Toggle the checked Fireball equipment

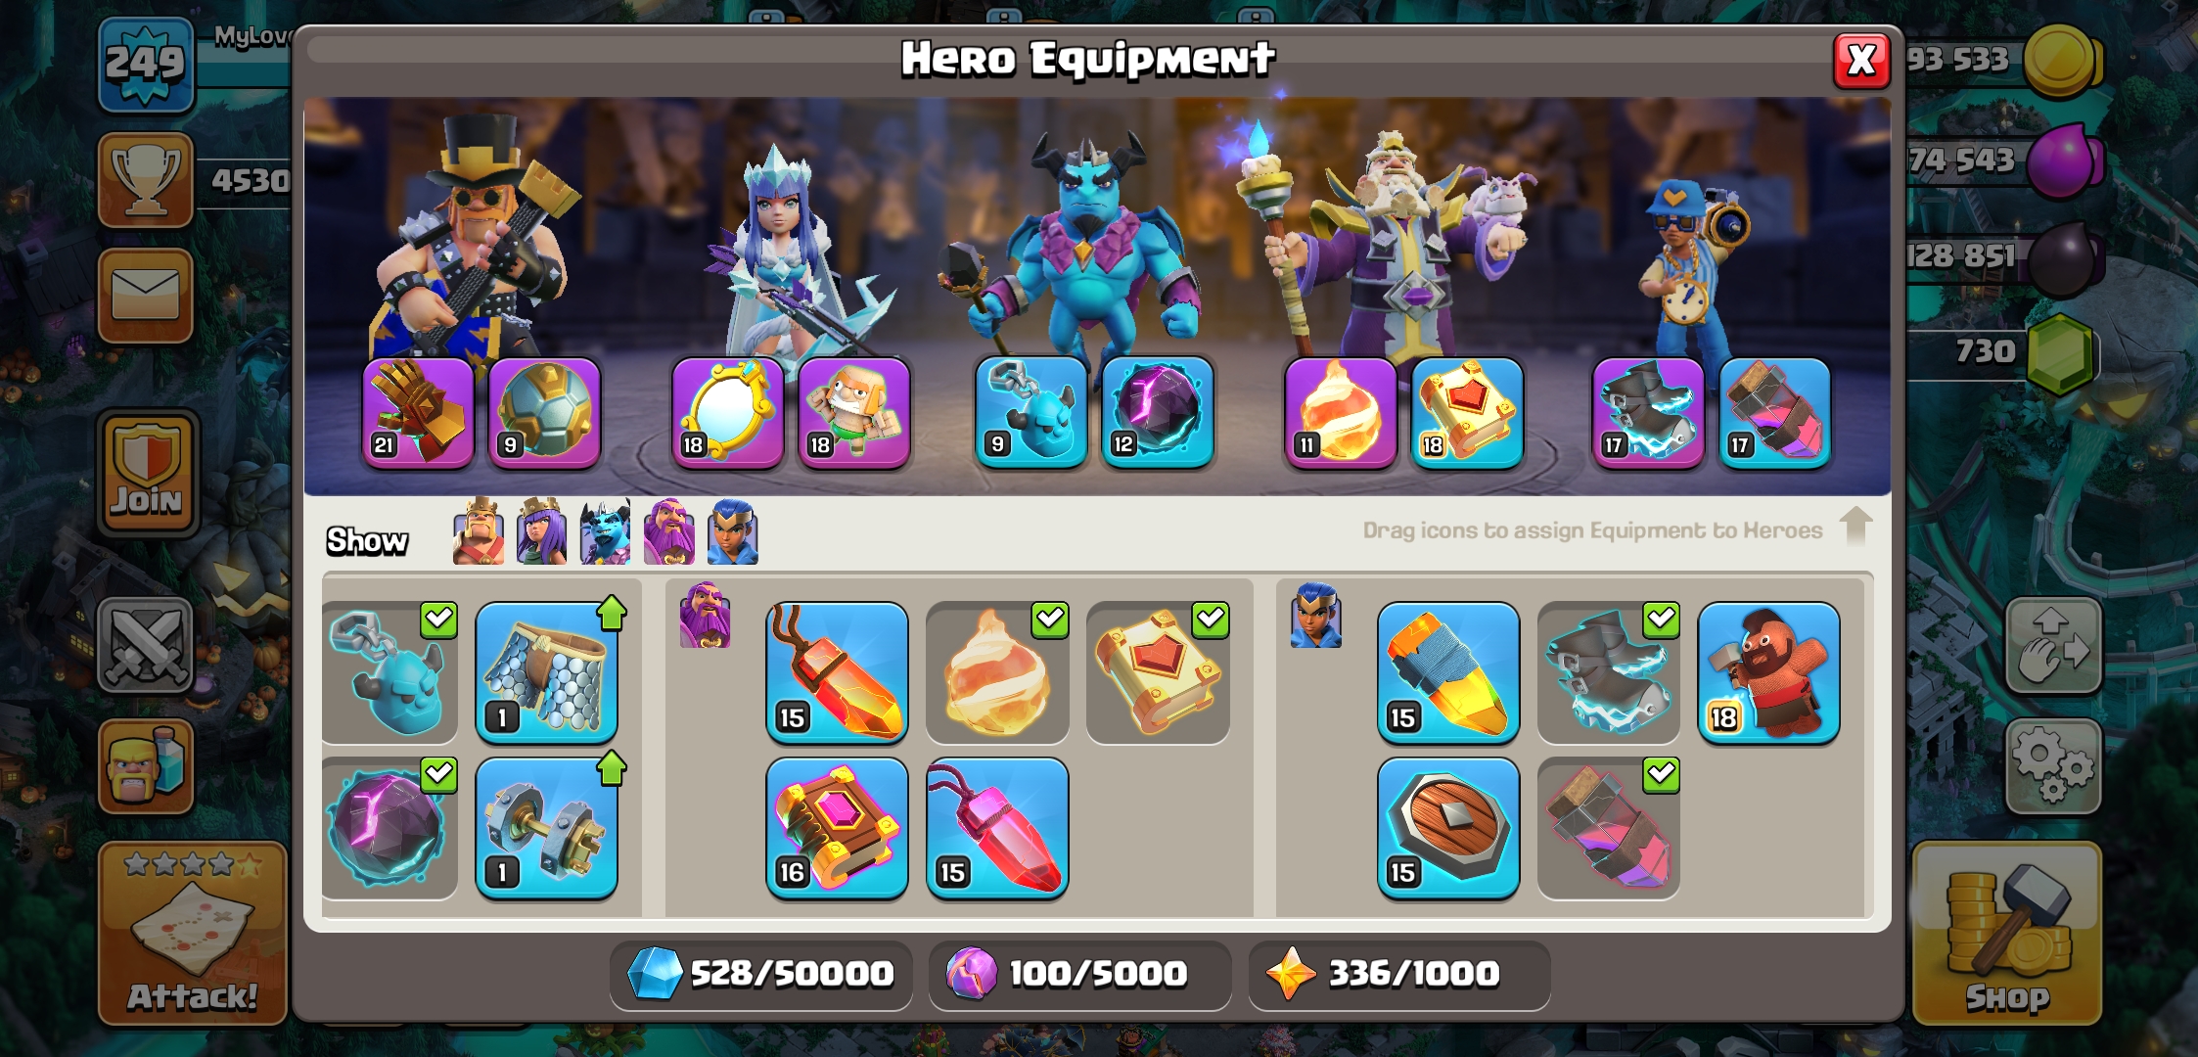coord(997,672)
